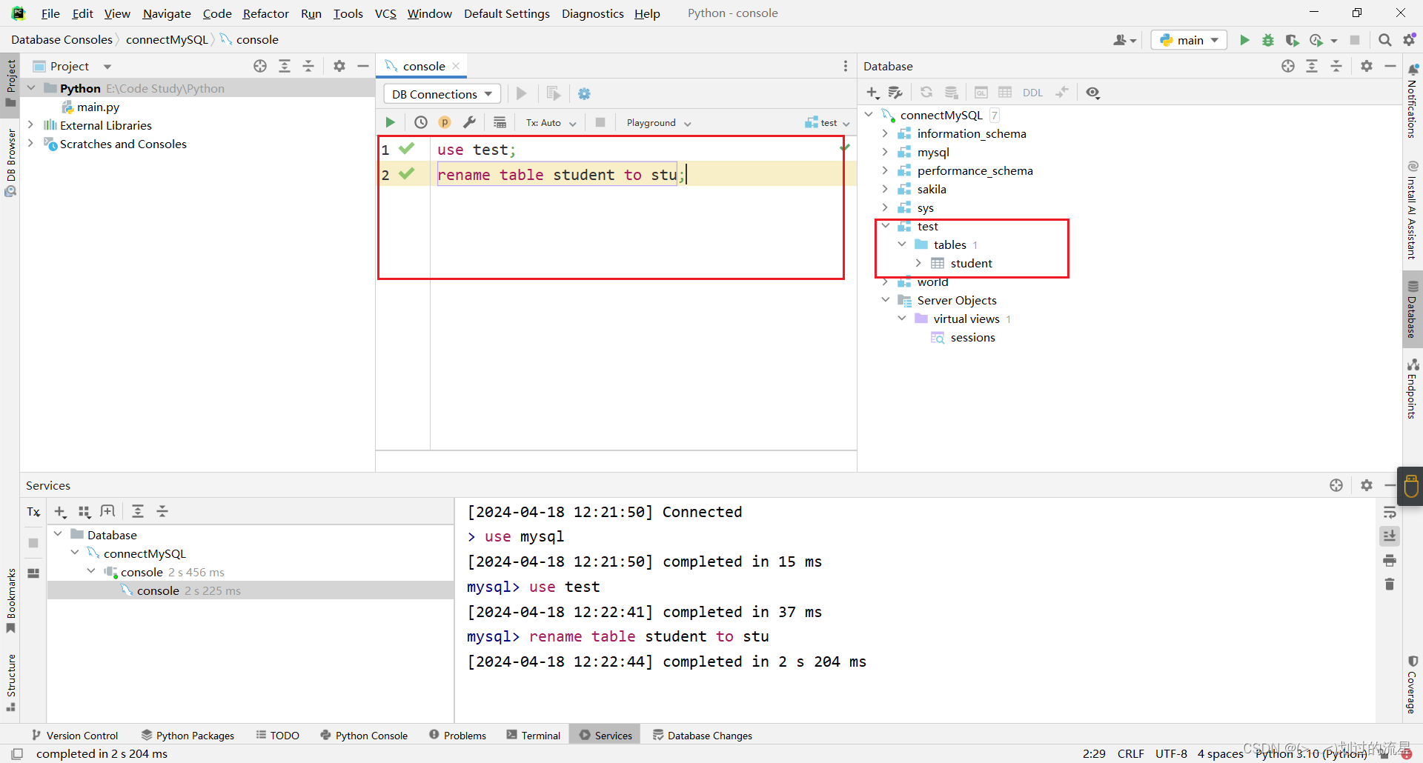The width and height of the screenshot is (1423, 763).
Task: Expand information_schema node
Action: [x=885, y=133]
